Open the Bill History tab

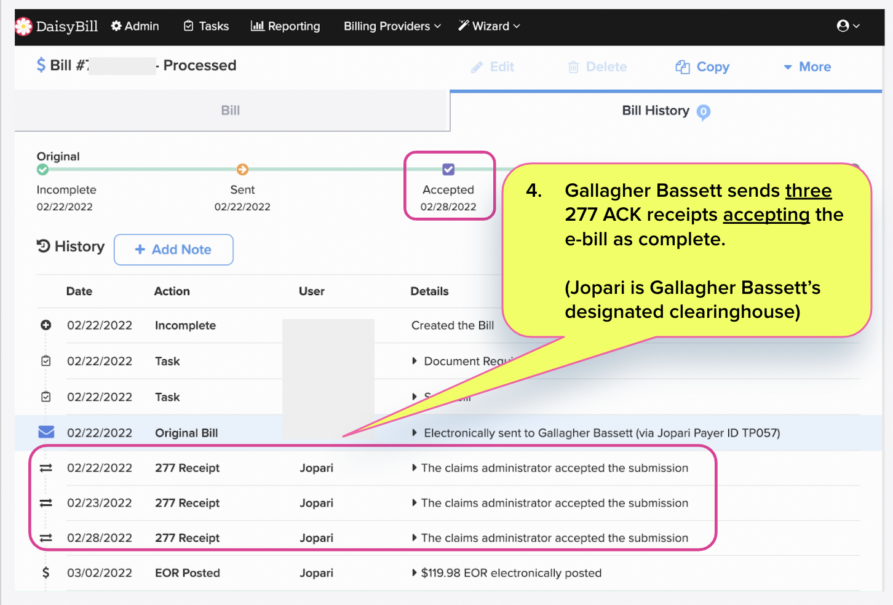(655, 111)
